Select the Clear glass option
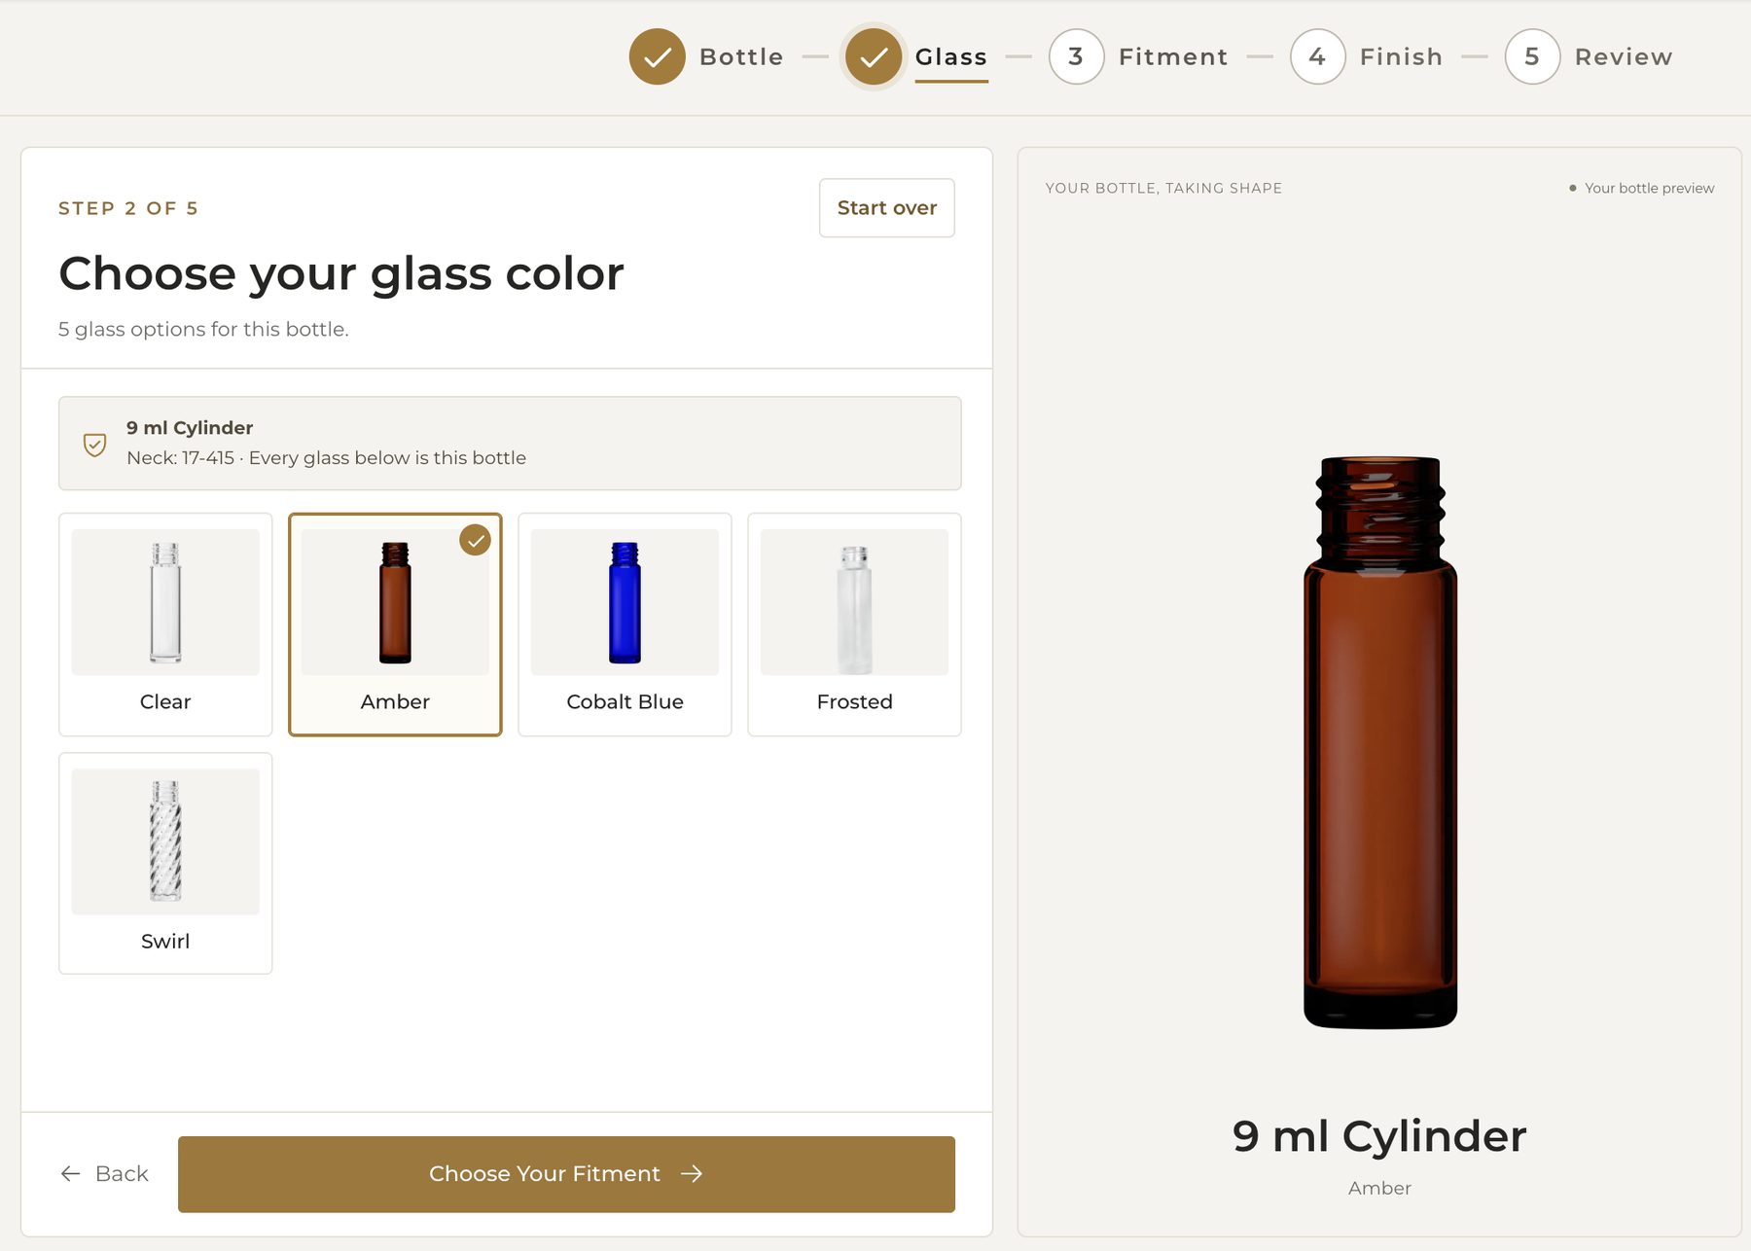 click(x=165, y=625)
